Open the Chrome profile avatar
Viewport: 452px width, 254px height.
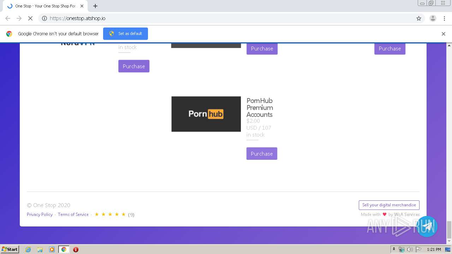coord(433,18)
